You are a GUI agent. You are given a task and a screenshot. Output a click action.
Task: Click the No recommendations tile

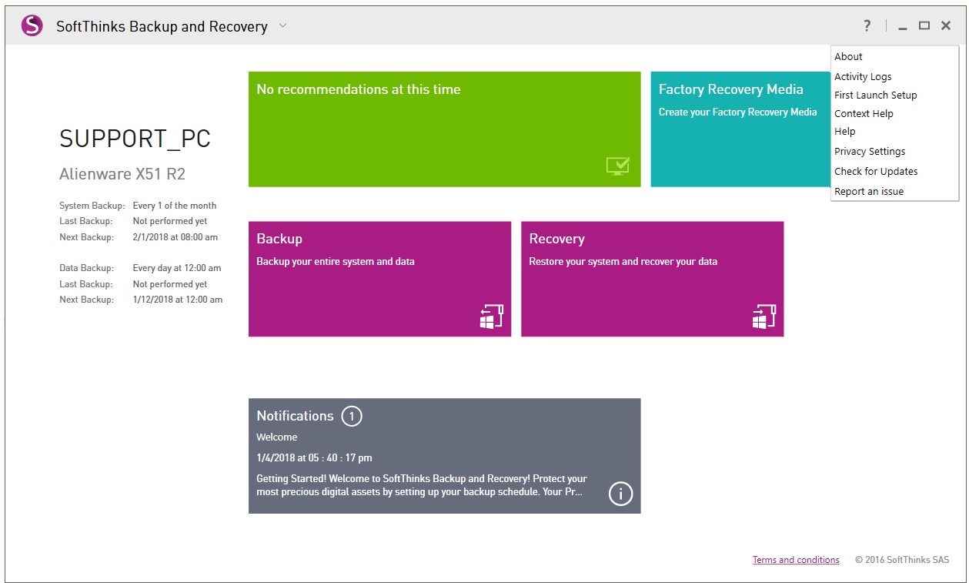pos(444,129)
